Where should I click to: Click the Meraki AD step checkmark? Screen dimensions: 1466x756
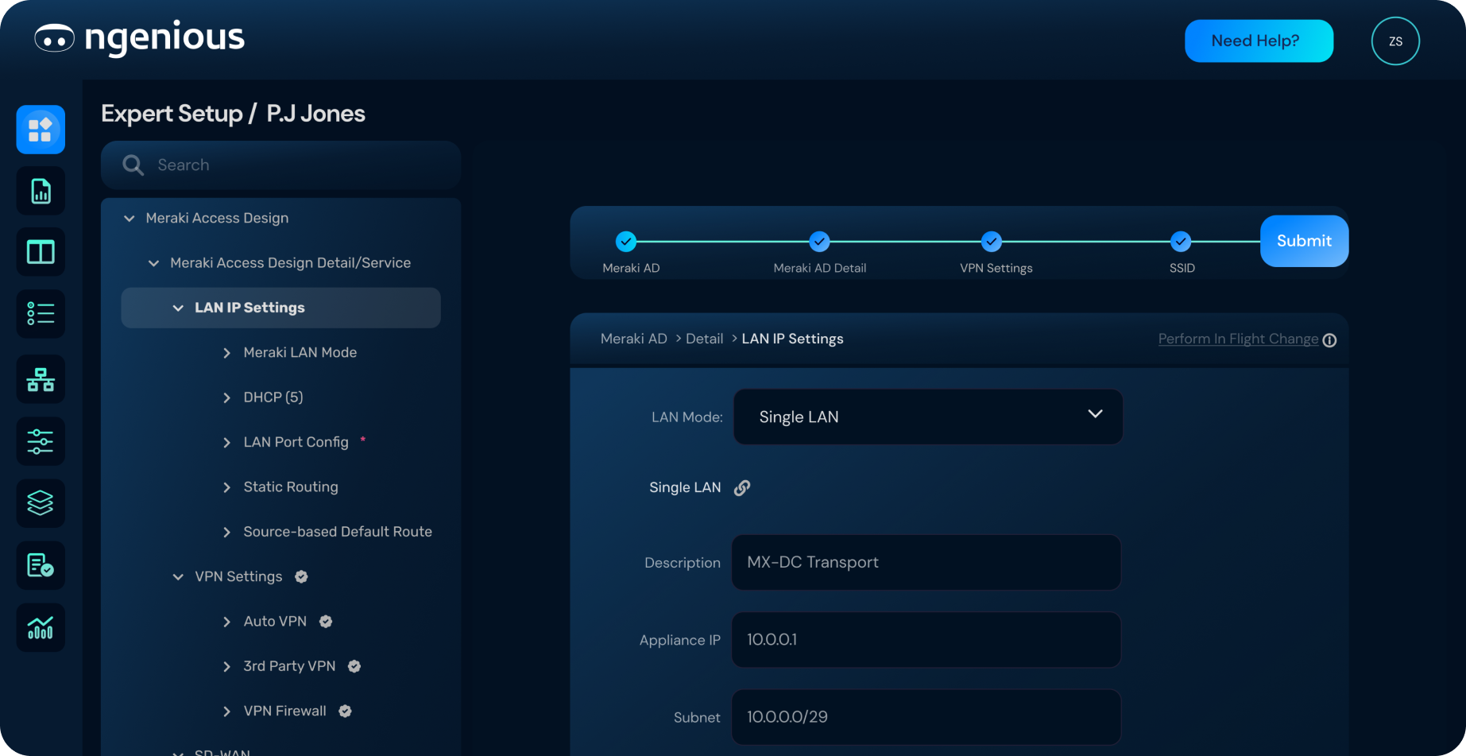tap(626, 241)
